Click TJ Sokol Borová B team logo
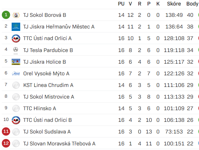Image resolution: width=199 pixels, height=150 pixels. [16, 15]
